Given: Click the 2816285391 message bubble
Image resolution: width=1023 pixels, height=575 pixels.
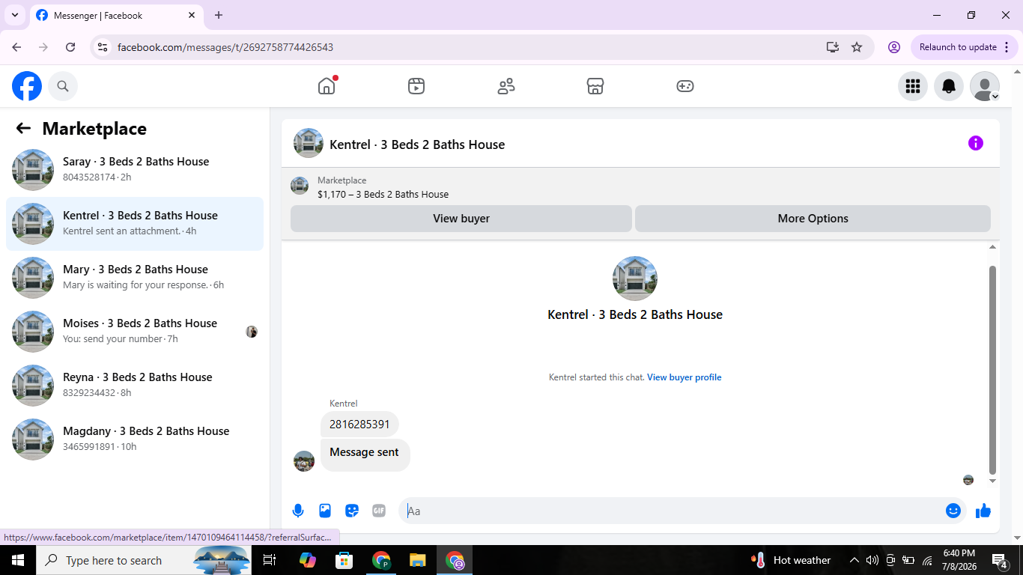Looking at the screenshot, I should pos(359,425).
